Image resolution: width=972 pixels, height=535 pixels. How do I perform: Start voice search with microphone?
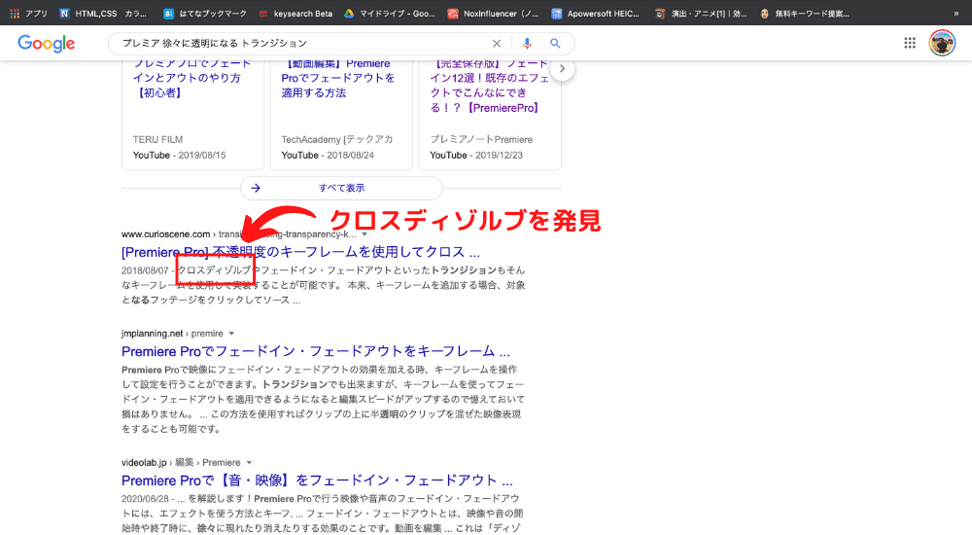click(x=527, y=44)
